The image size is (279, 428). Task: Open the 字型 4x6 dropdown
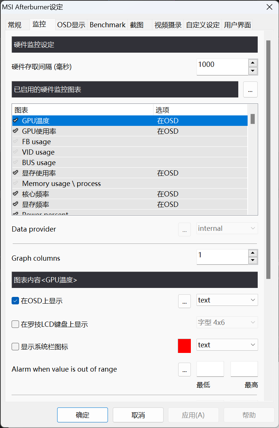(227, 322)
